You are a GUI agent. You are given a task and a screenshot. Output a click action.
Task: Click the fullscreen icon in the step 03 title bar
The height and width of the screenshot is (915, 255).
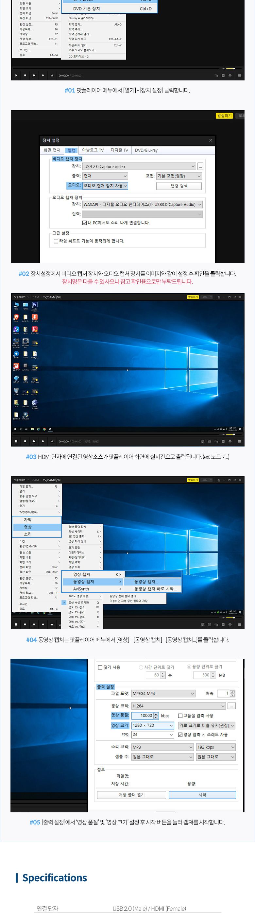(x=234, y=297)
